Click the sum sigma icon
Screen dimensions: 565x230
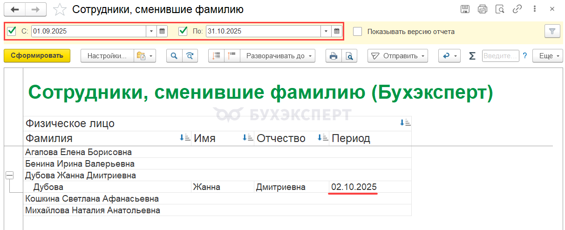[x=472, y=56]
